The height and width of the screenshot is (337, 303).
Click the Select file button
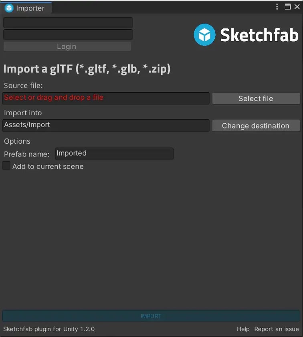[x=256, y=98]
